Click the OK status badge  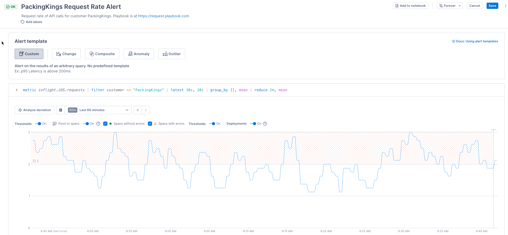point(11,7)
